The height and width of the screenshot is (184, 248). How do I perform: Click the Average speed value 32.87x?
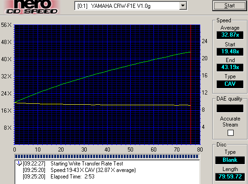[230, 35]
